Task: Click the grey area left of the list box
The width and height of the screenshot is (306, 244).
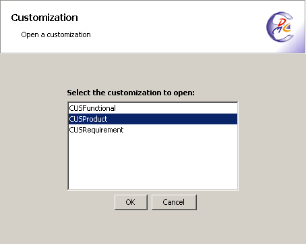Action: coord(34,146)
